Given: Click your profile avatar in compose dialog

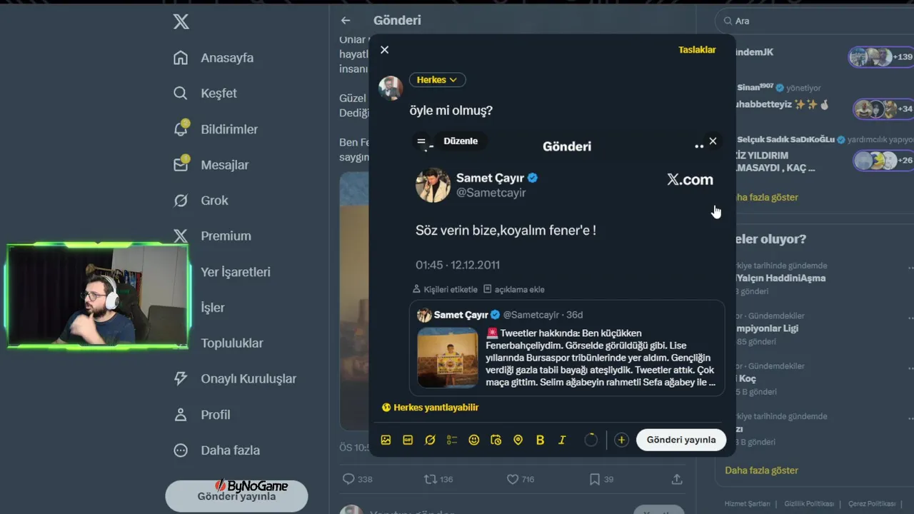Looking at the screenshot, I should pyautogui.click(x=391, y=89).
